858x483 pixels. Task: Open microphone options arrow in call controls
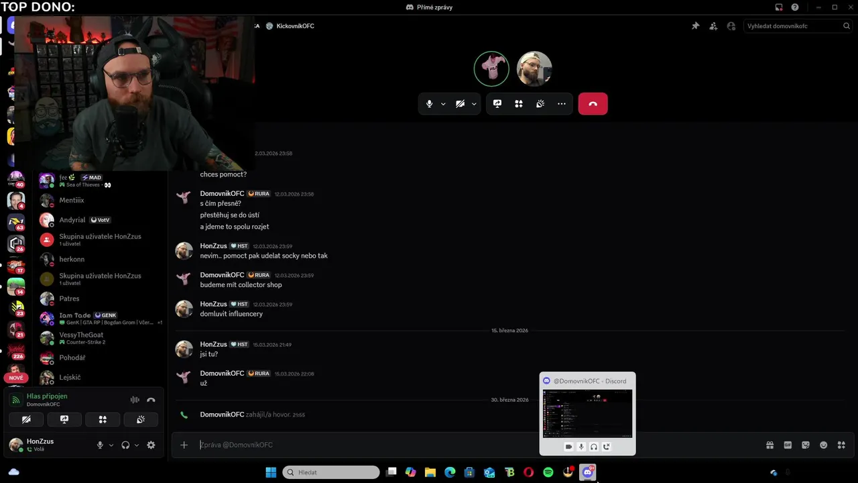[443, 104]
